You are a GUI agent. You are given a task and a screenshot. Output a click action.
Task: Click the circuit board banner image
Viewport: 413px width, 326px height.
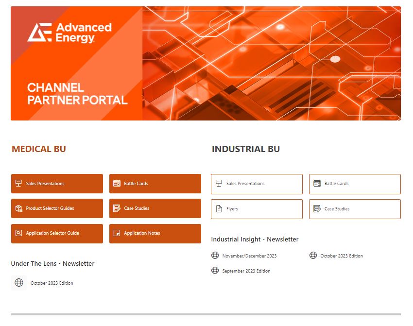[272, 64]
